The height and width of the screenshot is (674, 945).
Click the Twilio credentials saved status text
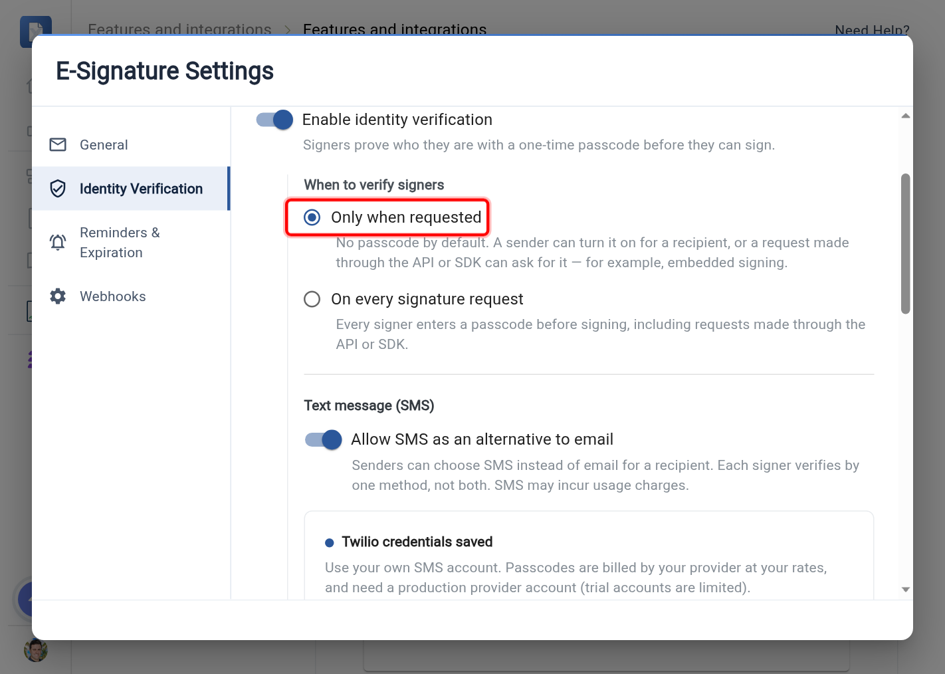pos(417,542)
